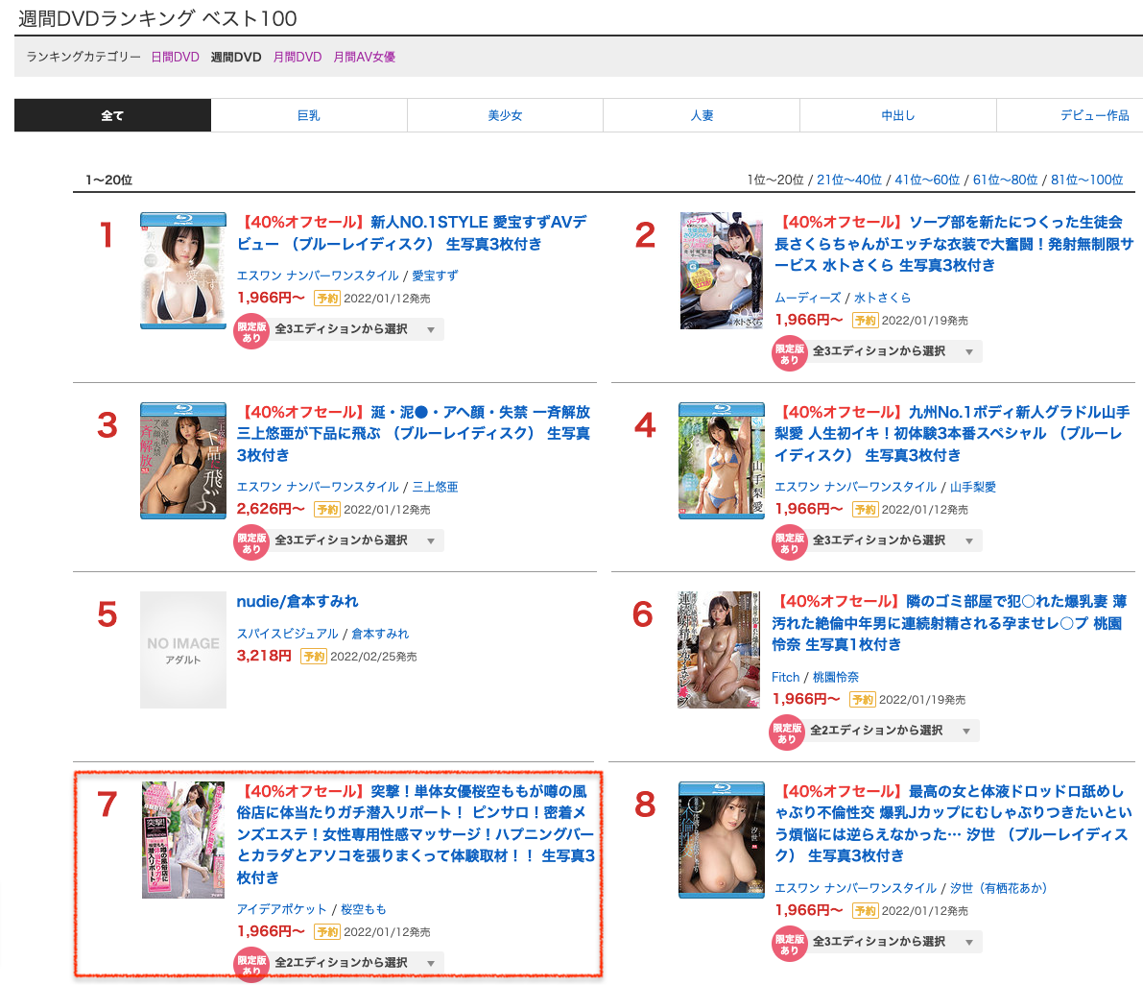Viewport: 1143px width, 985px height.
Task: Click the 限定版あり badge on rank 6
Action: 787,733
